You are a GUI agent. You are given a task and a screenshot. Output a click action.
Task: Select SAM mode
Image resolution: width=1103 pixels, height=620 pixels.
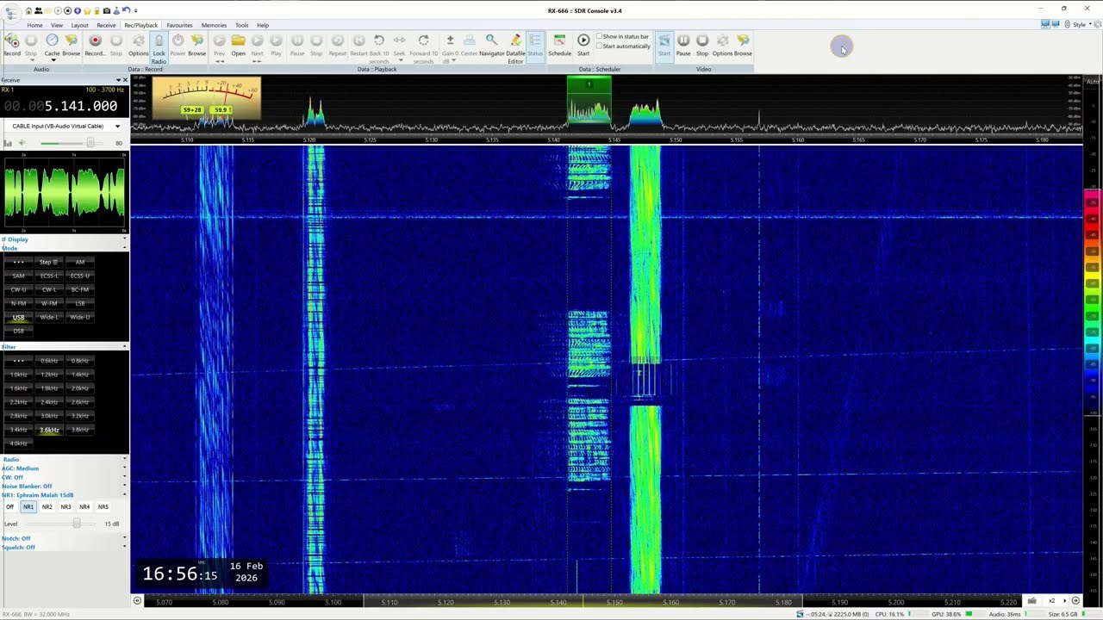(x=18, y=276)
